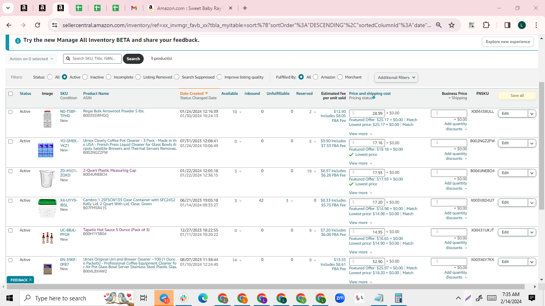Screen dimensions: 545x306
Task: Open zoom magnifier in address bar
Action: 439,25
